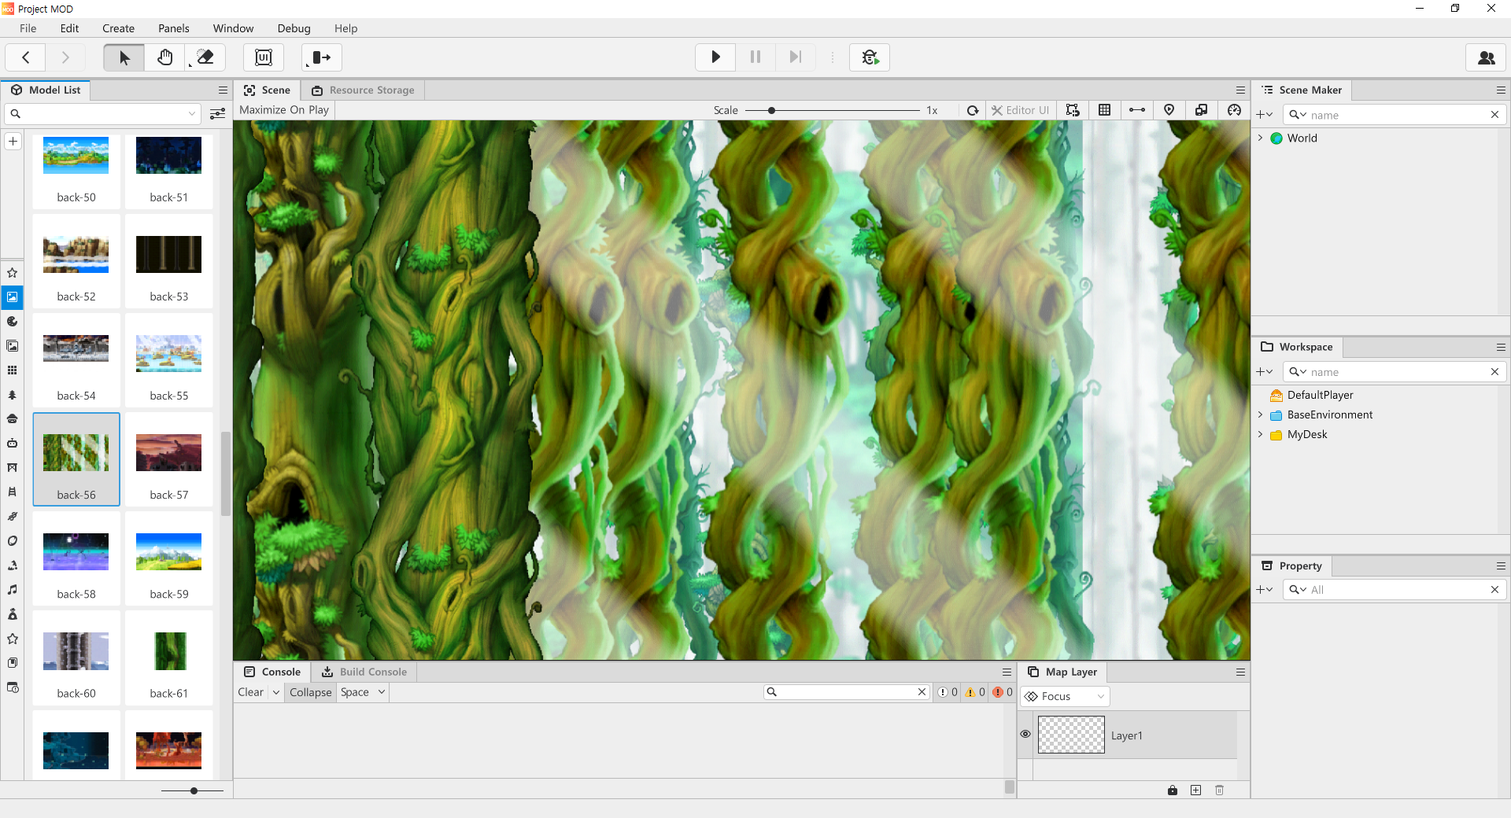Open the multiplayer users icon
1511x818 pixels.
tap(1487, 57)
